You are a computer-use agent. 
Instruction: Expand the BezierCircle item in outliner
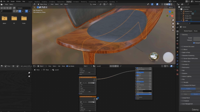[181, 12]
